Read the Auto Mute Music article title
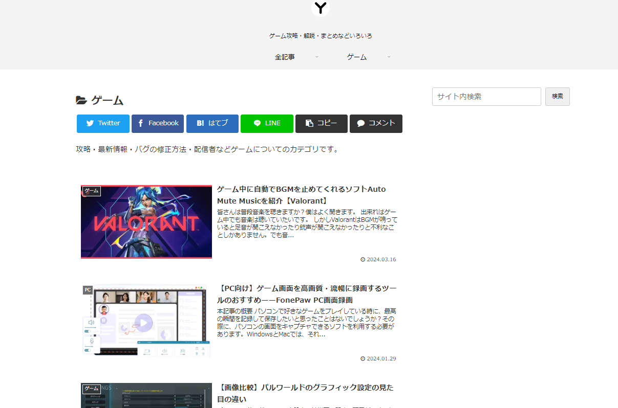 pos(301,195)
